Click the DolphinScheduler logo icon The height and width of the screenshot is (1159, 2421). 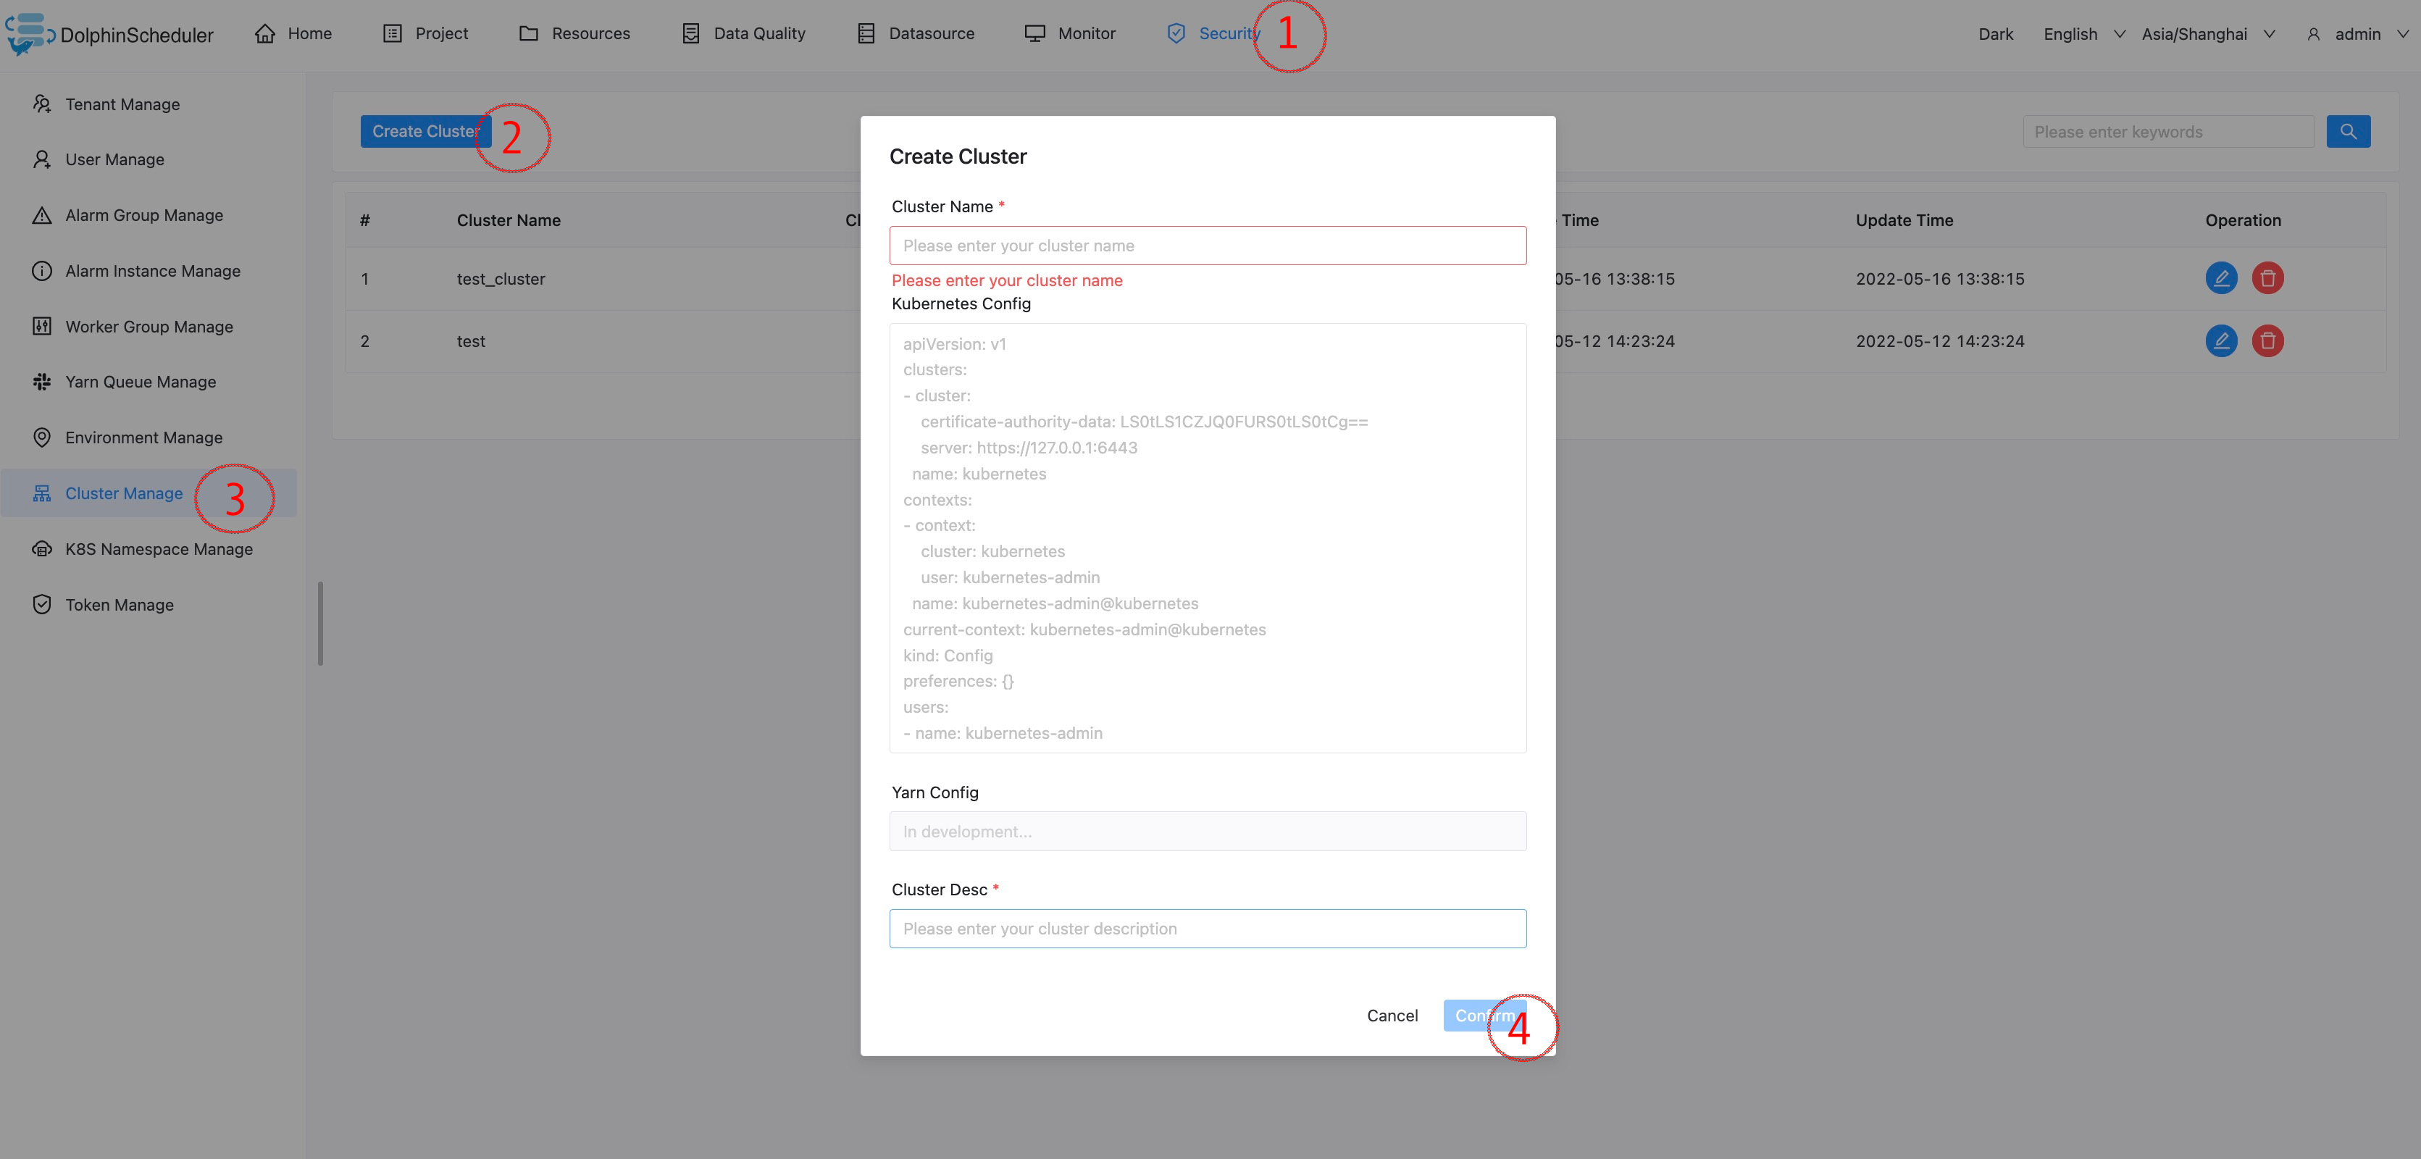pyautogui.click(x=26, y=33)
